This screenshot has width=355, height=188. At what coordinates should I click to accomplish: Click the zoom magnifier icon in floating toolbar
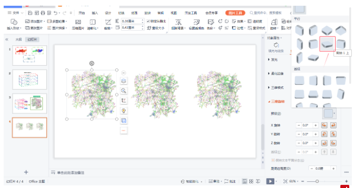[124, 91]
